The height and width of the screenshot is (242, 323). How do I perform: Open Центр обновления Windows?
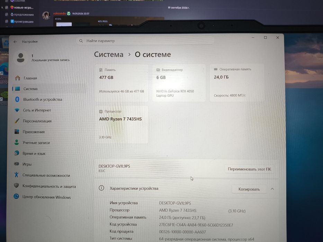tap(46, 197)
